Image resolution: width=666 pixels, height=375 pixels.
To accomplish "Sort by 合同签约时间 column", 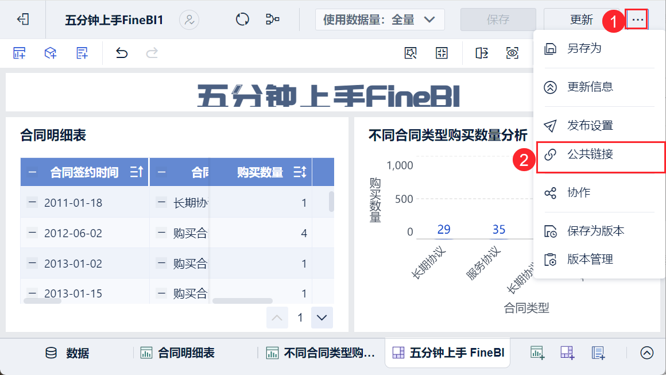I will coord(136,172).
